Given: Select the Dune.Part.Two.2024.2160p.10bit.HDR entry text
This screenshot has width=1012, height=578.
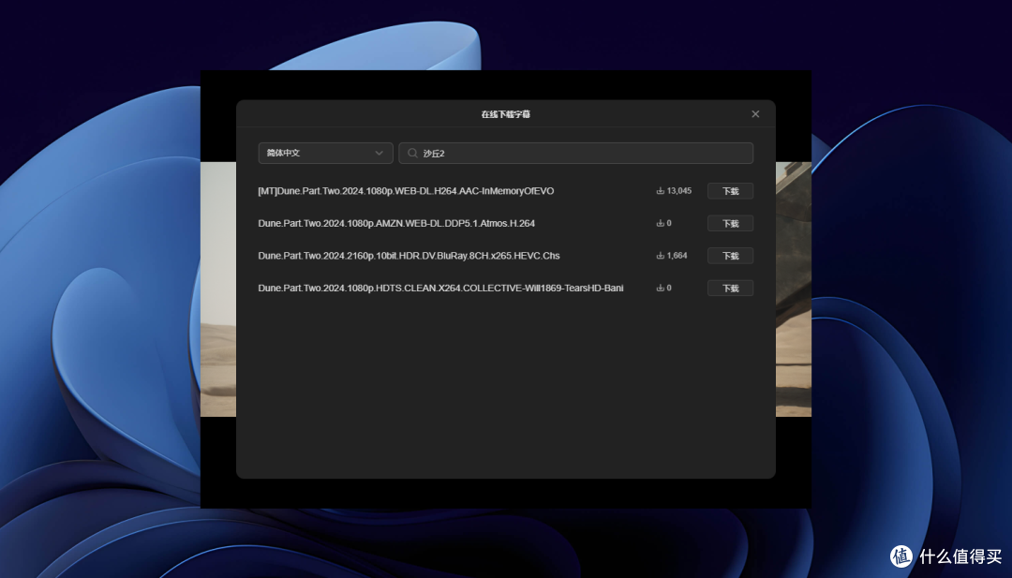Looking at the screenshot, I should [409, 256].
